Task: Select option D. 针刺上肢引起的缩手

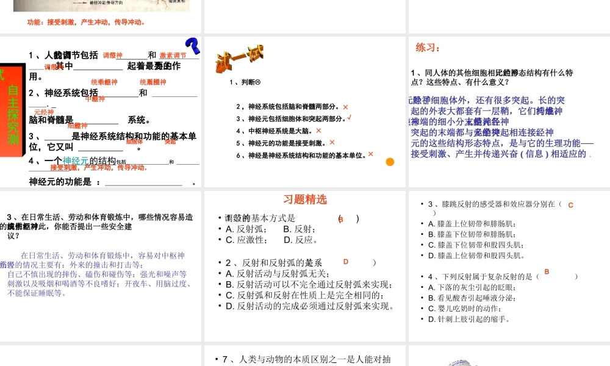Action: pos(468,319)
